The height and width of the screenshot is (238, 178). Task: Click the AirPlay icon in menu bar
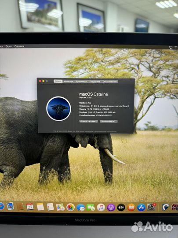(x=171, y=48)
